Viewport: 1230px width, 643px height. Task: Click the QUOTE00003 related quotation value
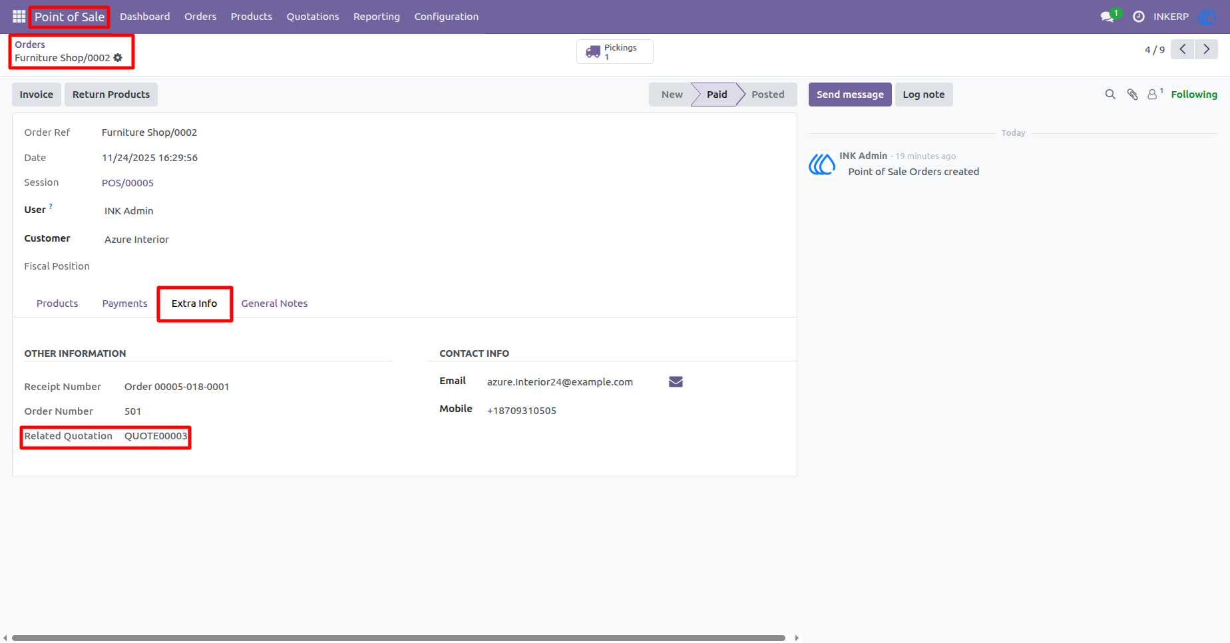[156, 436]
